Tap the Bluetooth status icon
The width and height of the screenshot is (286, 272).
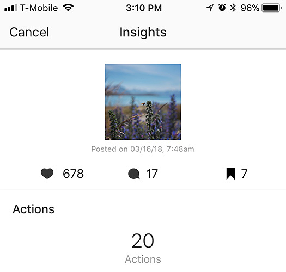point(233,8)
